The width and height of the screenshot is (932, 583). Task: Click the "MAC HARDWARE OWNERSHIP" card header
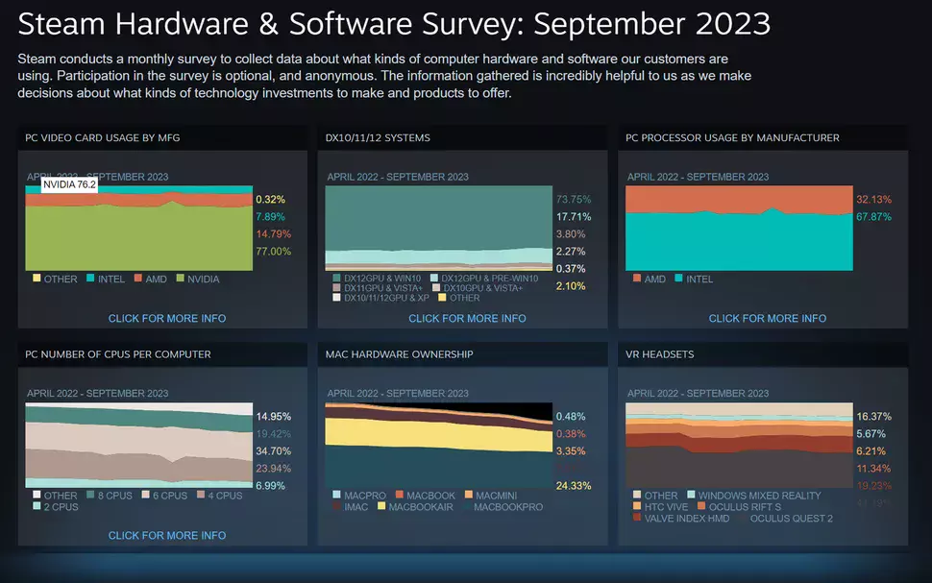click(x=399, y=354)
